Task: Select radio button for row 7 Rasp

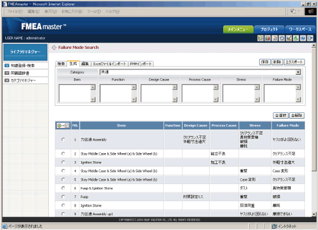Action: (x=63, y=197)
